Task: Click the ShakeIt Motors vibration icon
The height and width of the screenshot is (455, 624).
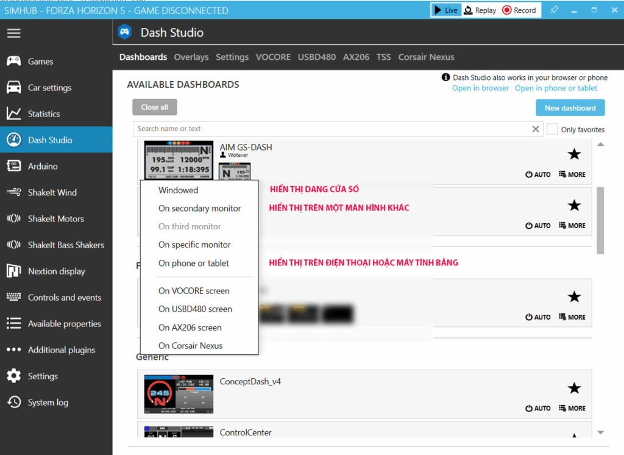Action: (14, 219)
